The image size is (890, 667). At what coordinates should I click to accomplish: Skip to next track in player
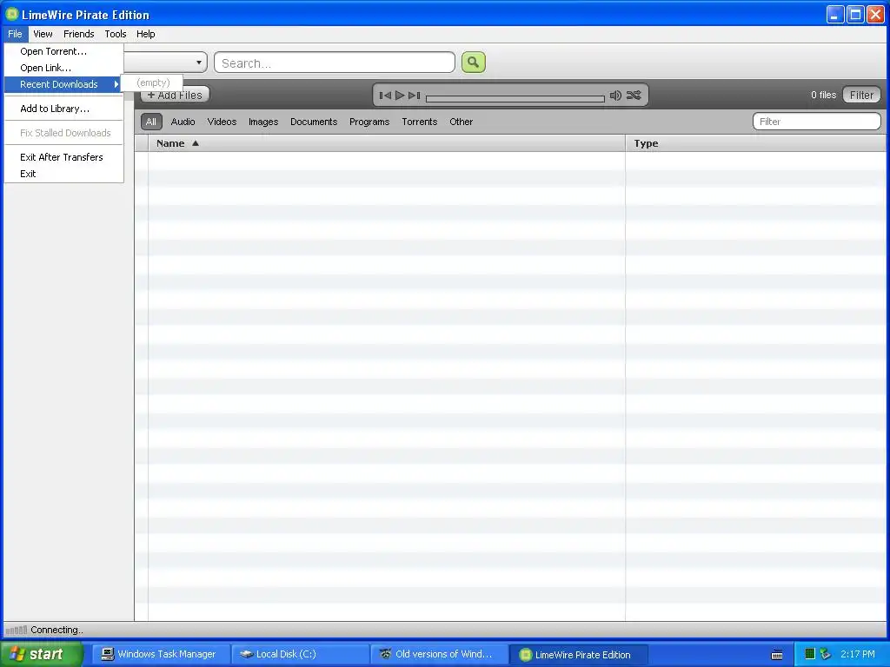[x=415, y=96]
